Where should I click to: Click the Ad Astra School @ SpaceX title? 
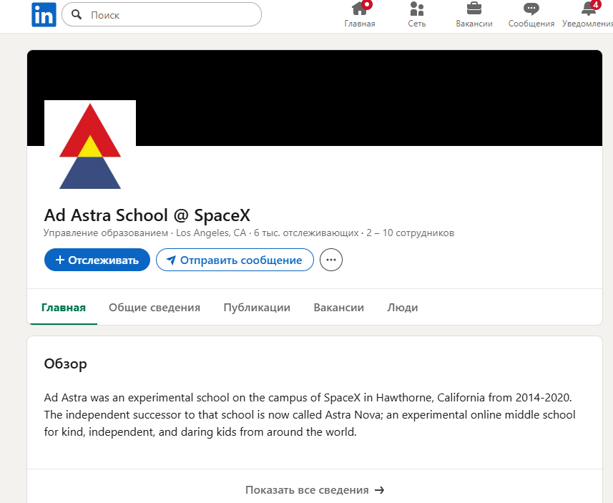[147, 215]
